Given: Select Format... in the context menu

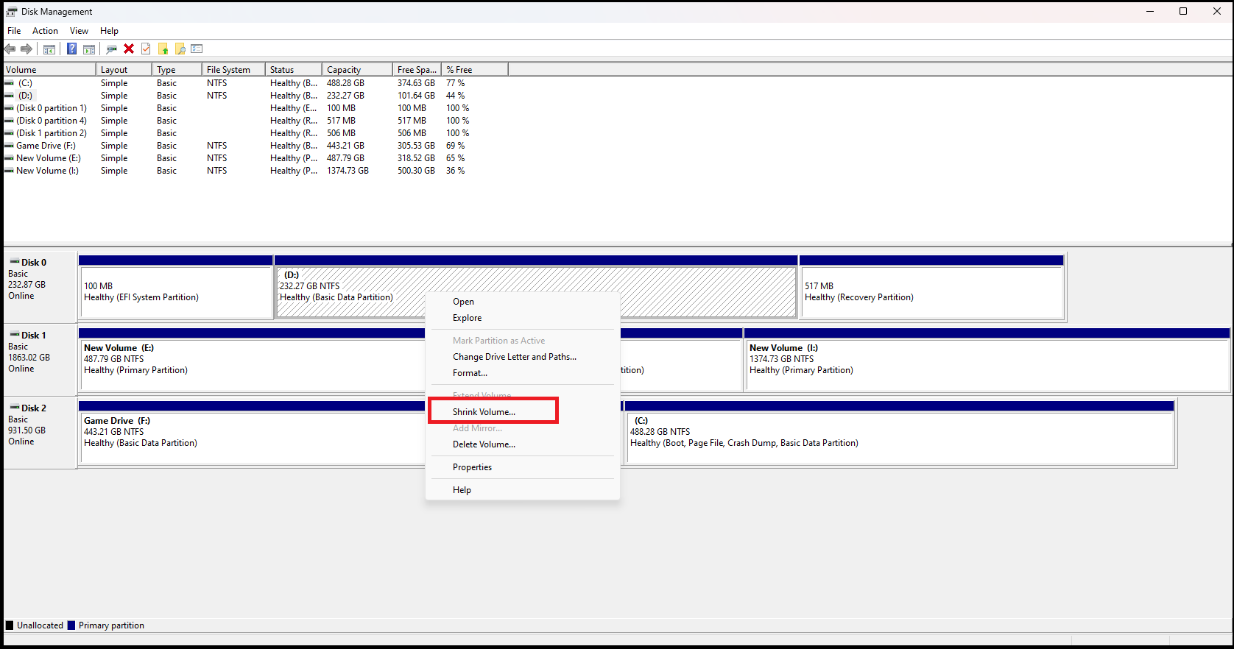Looking at the screenshot, I should pyautogui.click(x=470, y=373).
